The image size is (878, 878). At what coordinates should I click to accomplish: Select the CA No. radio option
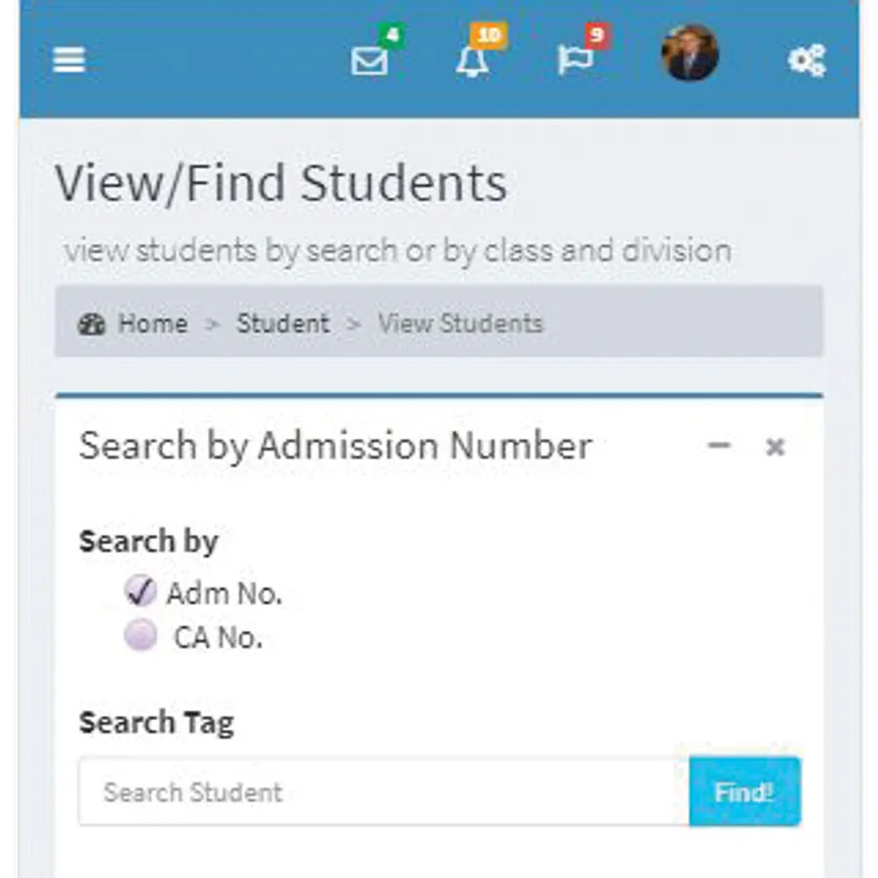coord(140,635)
